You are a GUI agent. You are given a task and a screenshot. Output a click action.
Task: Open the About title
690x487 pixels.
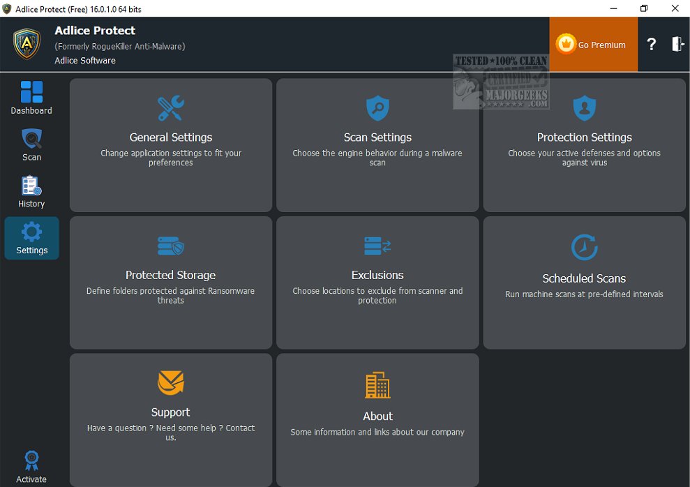click(377, 416)
